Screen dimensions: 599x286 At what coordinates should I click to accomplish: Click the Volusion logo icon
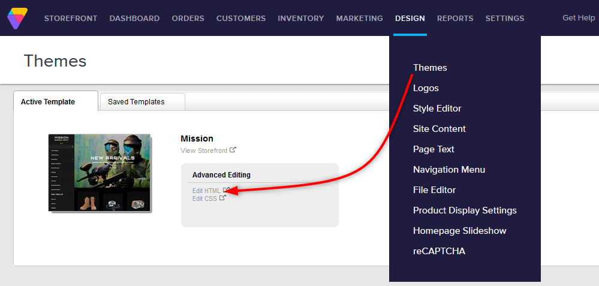coord(17,19)
